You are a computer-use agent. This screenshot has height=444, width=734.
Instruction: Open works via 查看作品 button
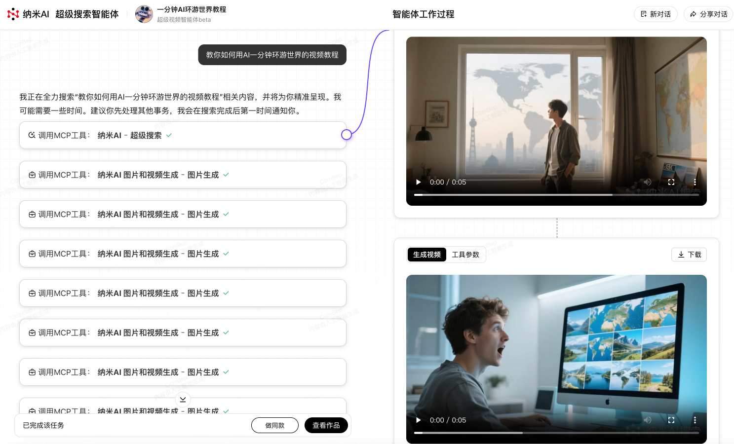[326, 425]
